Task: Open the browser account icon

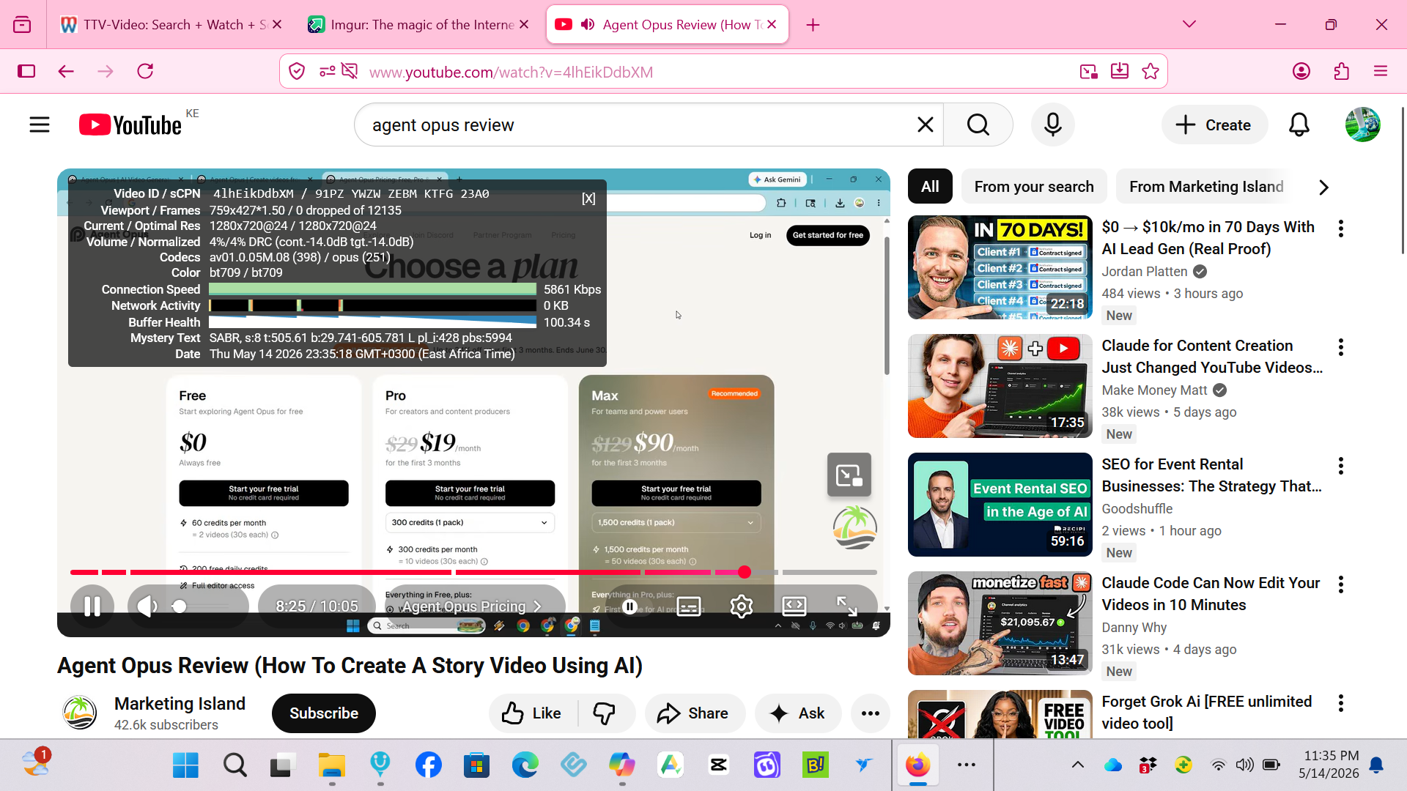Action: coord(1301,71)
